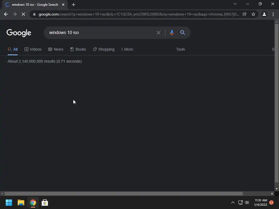The image size is (279, 209).
Task: Click the About 2,140,000,000 results text
Action: point(45,61)
